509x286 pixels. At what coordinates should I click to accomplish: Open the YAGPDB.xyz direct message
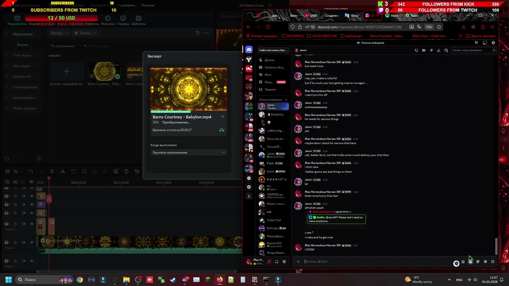click(x=273, y=196)
